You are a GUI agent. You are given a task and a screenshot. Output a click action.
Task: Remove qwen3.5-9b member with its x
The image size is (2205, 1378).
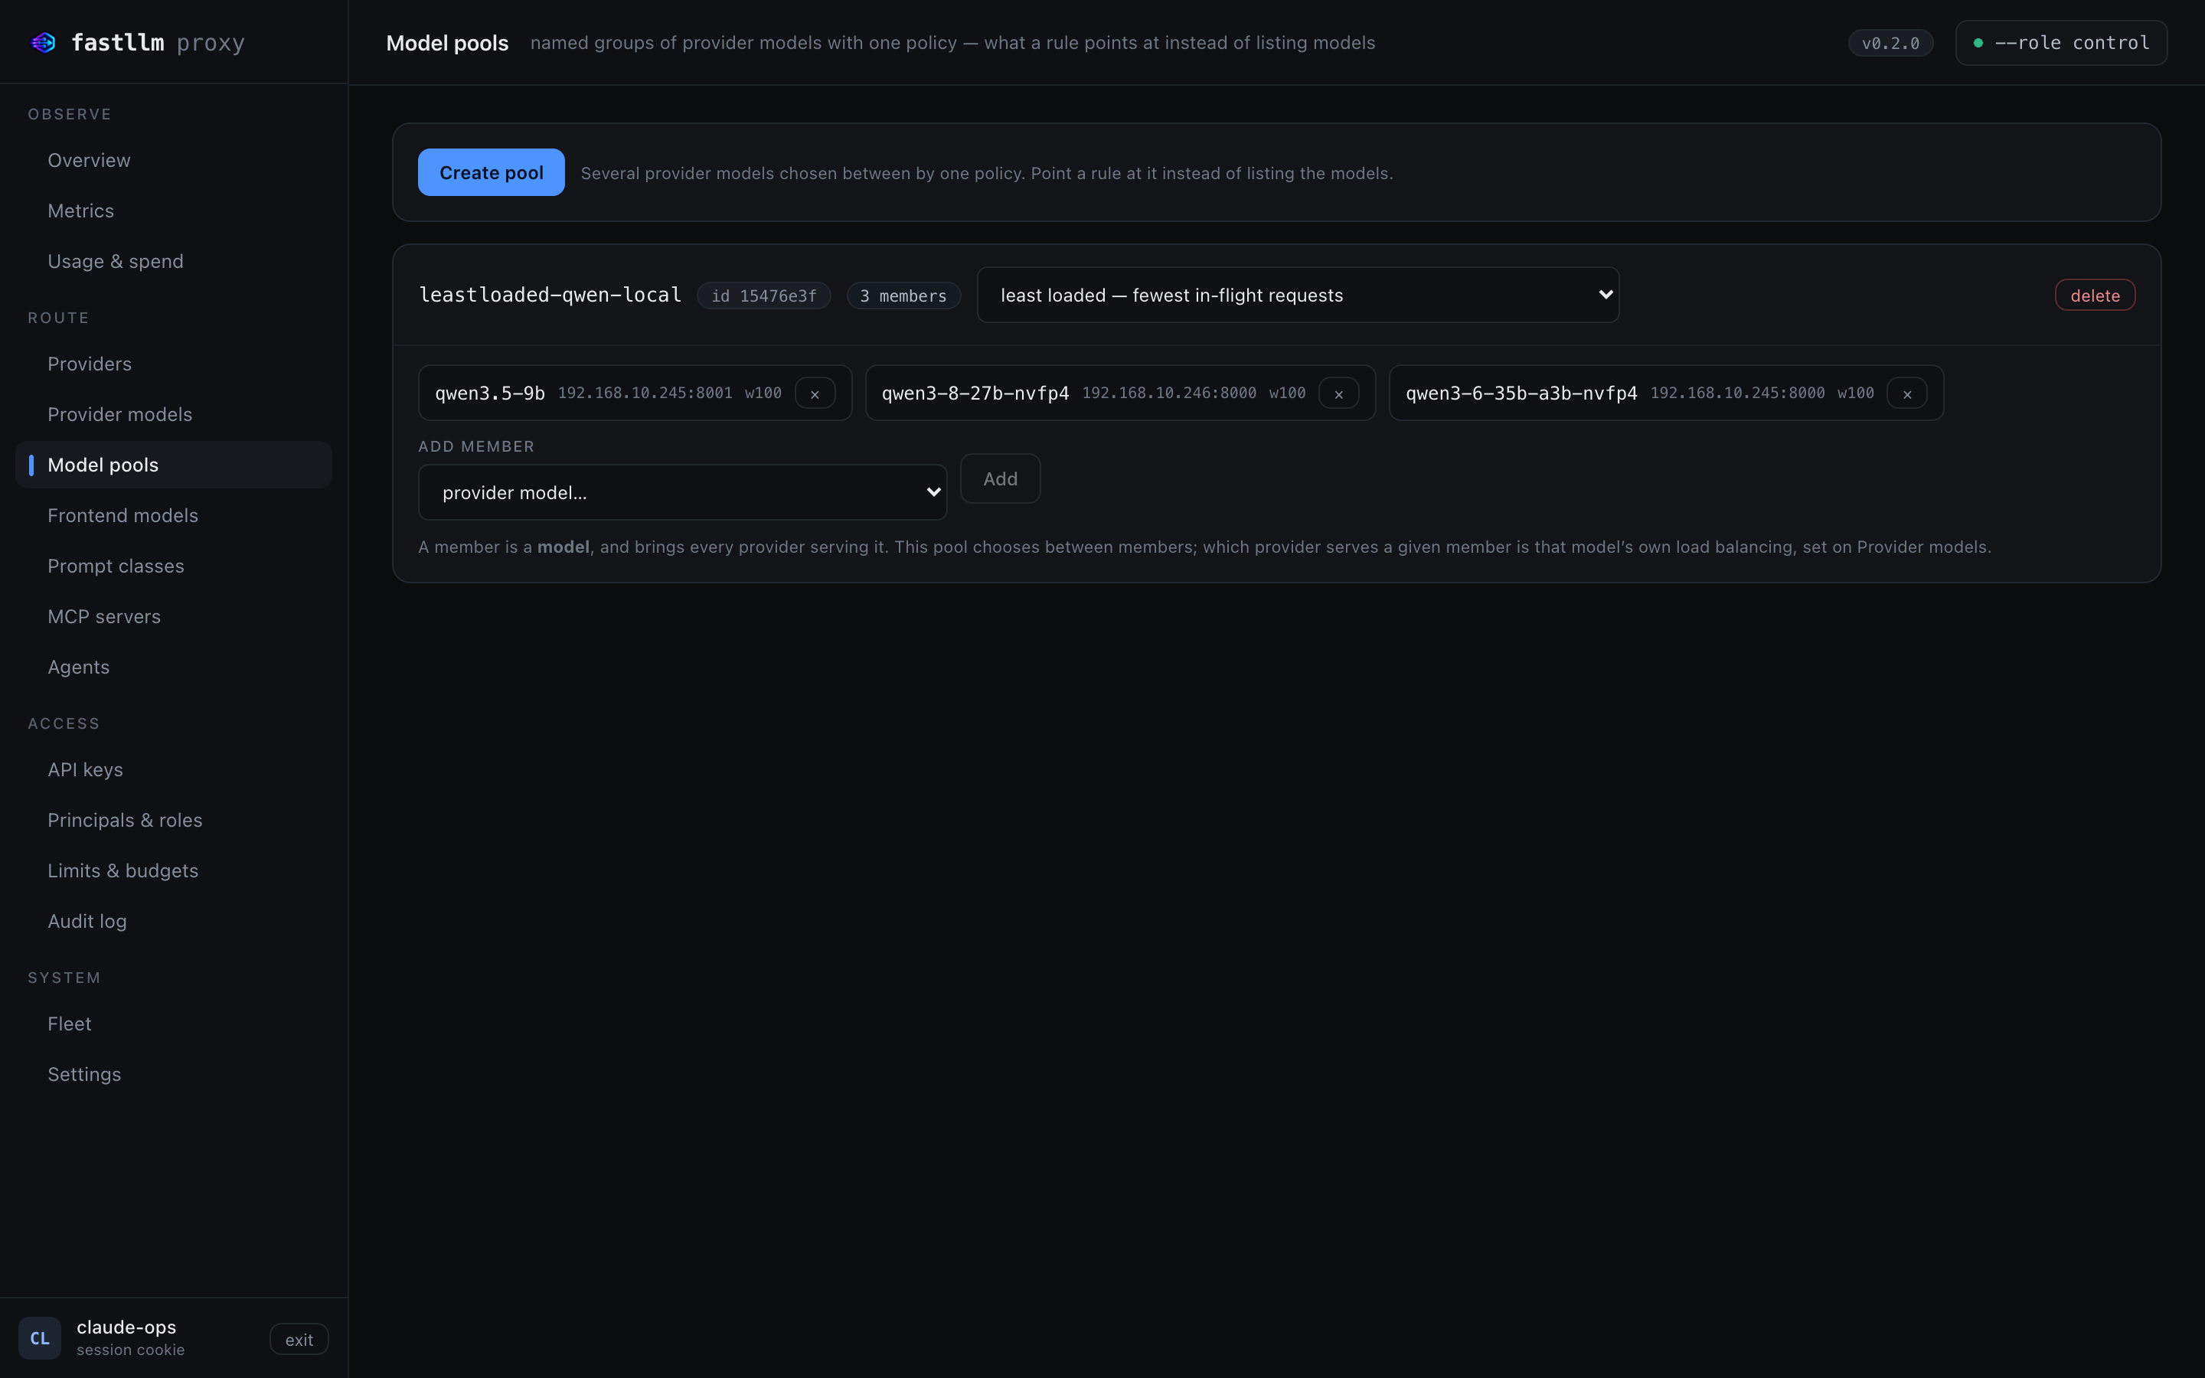pyautogui.click(x=815, y=393)
